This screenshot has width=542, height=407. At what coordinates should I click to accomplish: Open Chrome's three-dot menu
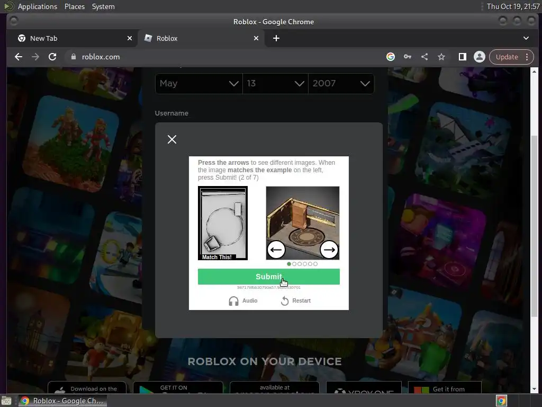coord(527,57)
